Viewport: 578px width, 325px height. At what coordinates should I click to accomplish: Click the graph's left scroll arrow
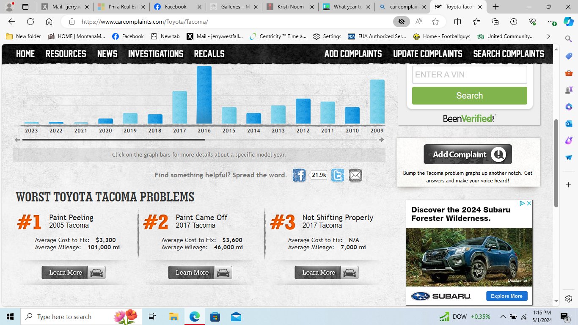17,140
